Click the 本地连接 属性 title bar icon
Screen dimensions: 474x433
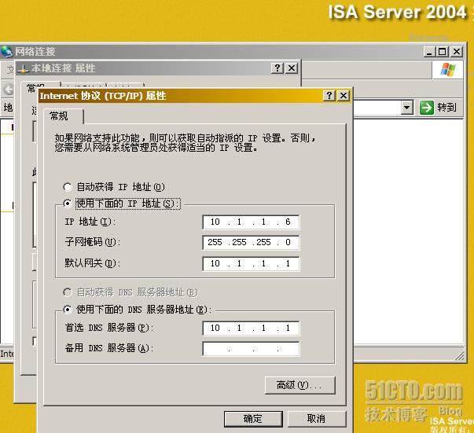point(23,68)
